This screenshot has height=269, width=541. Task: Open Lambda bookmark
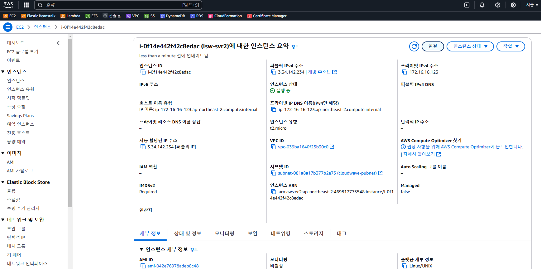pos(70,16)
